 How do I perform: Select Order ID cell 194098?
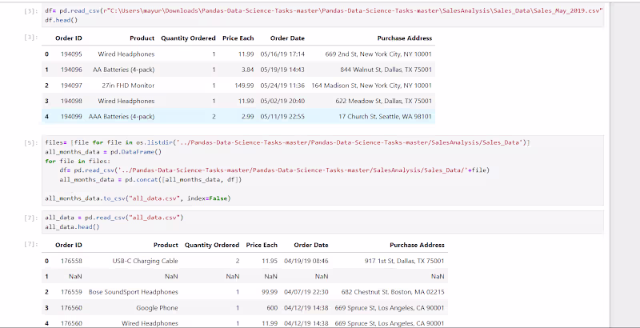(71, 101)
